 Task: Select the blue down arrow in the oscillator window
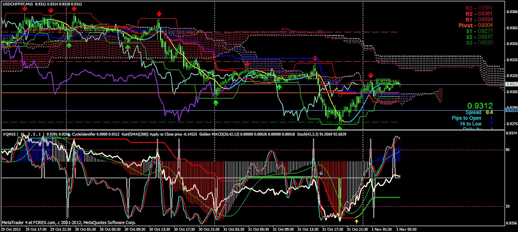pyautogui.click(x=321, y=172)
